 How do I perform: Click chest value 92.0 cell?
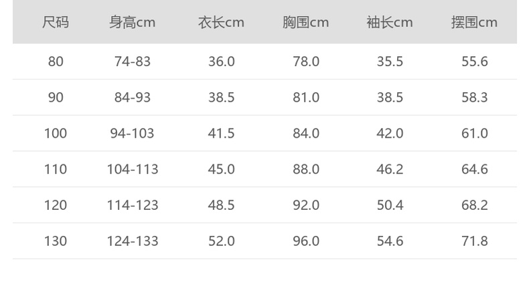(x=306, y=205)
